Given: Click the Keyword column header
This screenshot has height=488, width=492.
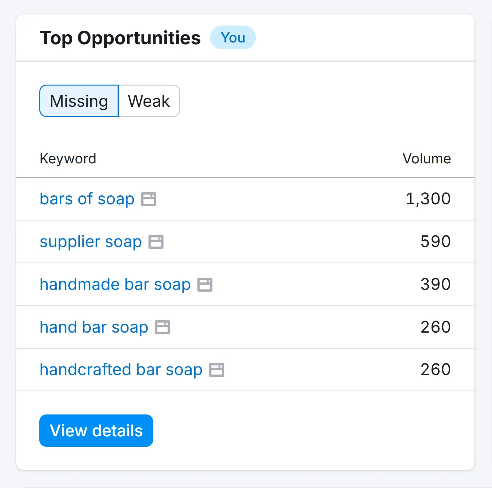Looking at the screenshot, I should (x=68, y=159).
